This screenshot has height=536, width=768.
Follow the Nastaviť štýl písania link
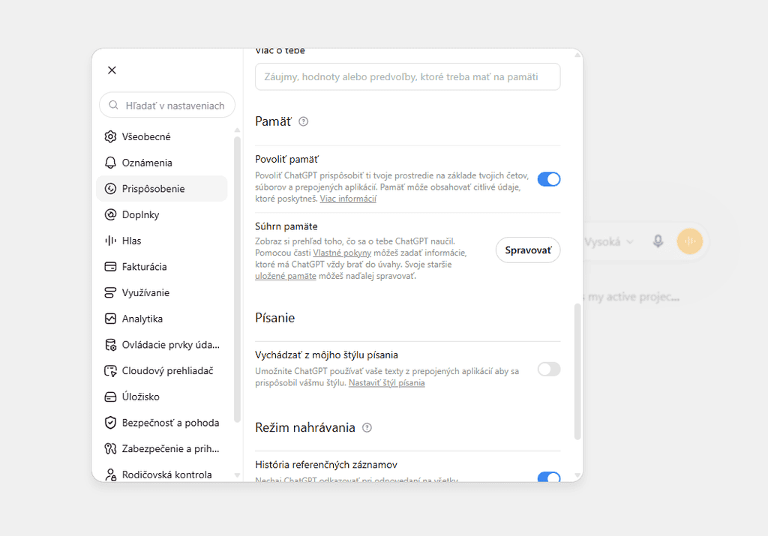(x=386, y=383)
